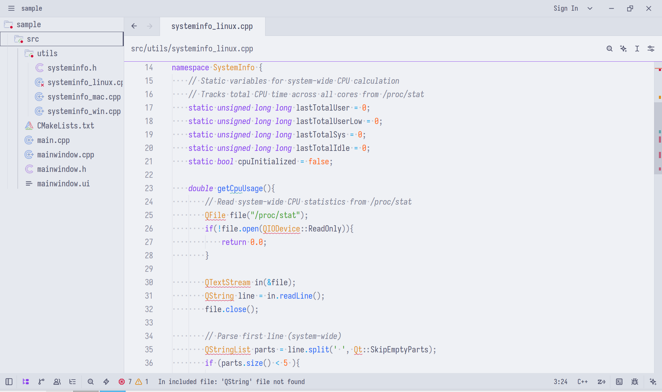Viewport: 662px width, 392px height.
Task: Click the QTextStream type on line 30
Action: 228,282
